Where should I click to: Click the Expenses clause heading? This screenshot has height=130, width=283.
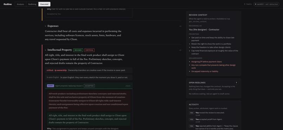point(53,26)
